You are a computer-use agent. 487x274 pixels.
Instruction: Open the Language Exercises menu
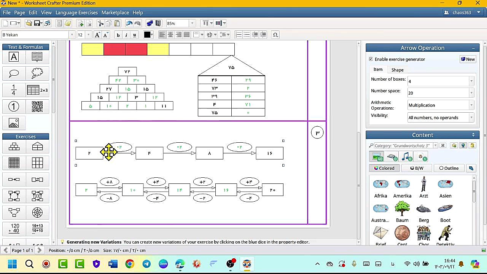(x=76, y=13)
